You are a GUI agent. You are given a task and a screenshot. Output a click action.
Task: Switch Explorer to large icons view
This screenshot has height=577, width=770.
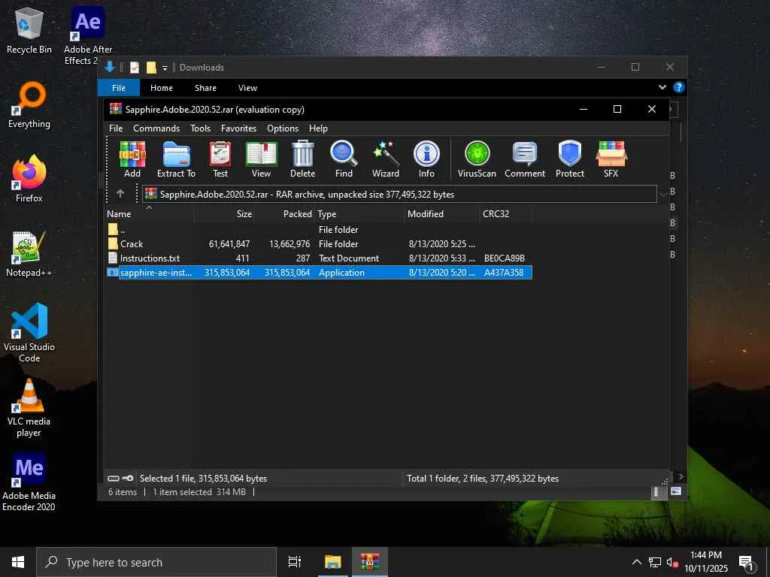676,491
